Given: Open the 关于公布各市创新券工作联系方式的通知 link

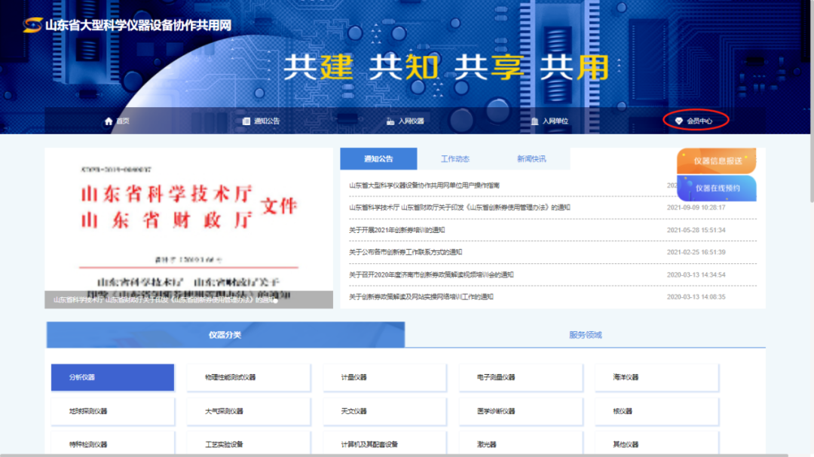Looking at the screenshot, I should click(x=405, y=252).
